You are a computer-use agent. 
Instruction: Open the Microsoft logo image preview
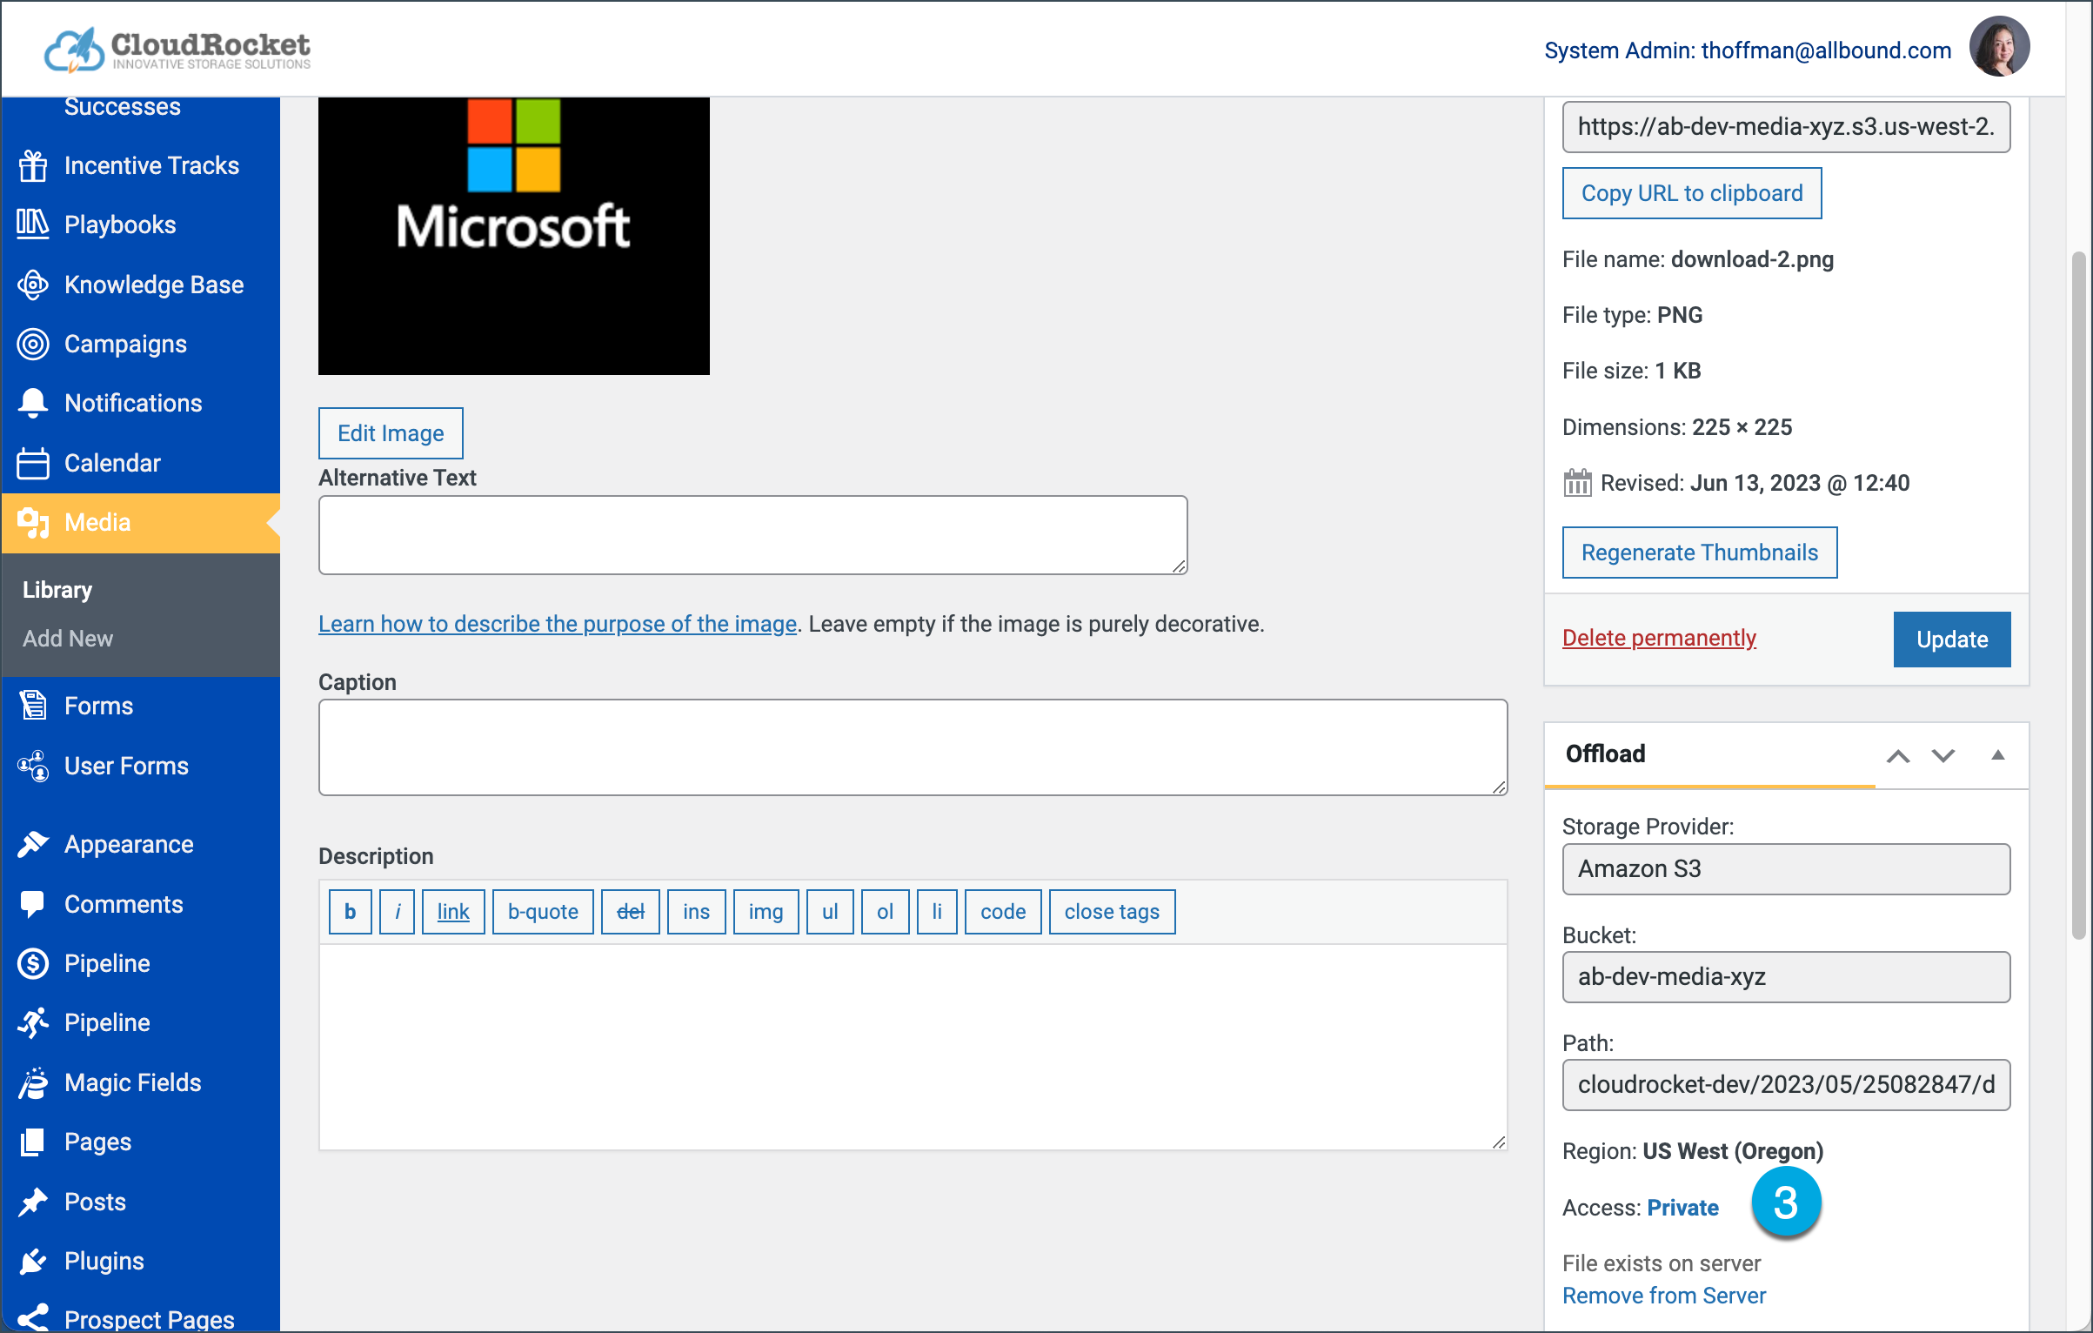[x=514, y=236]
